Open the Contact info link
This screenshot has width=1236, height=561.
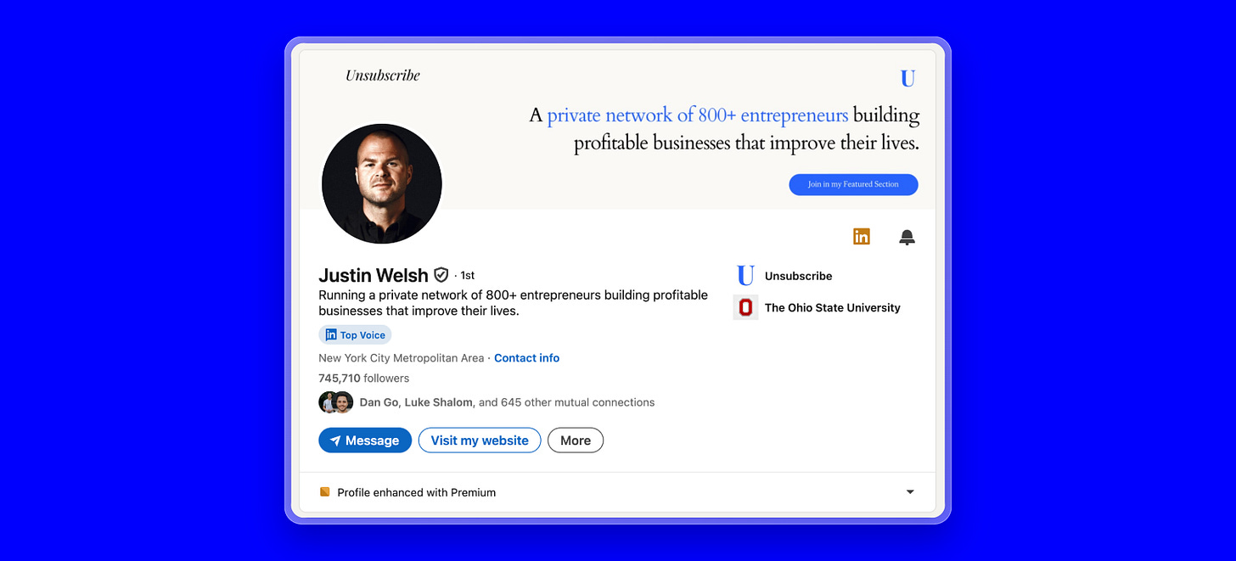[x=526, y=358]
